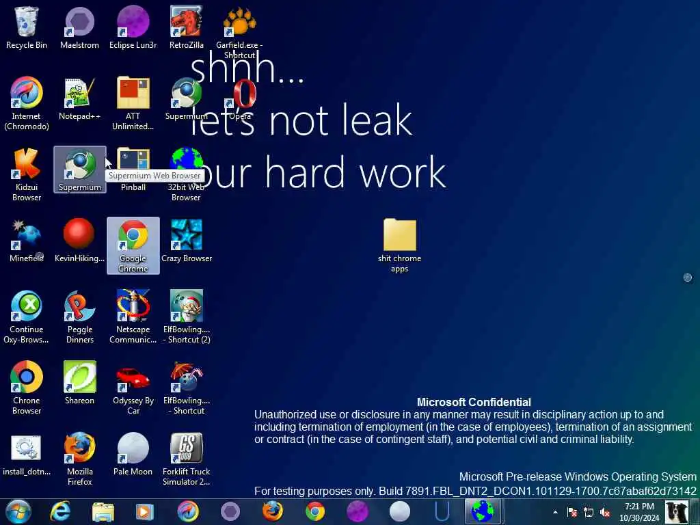The width and height of the screenshot is (700, 525).
Task: Select the install_dotn installer file icon
Action: tap(27, 455)
